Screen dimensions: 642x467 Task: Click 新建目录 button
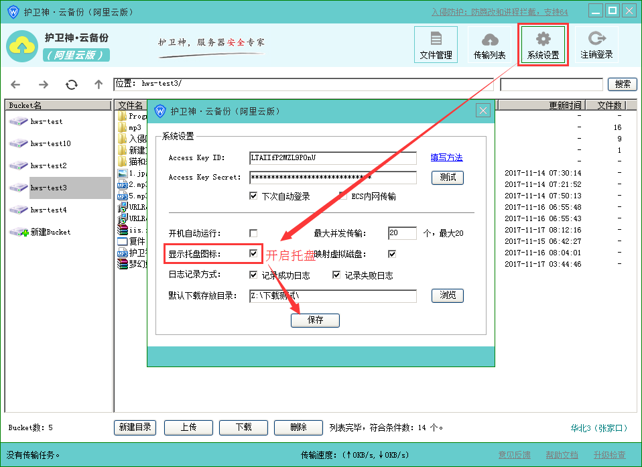pyautogui.click(x=135, y=427)
